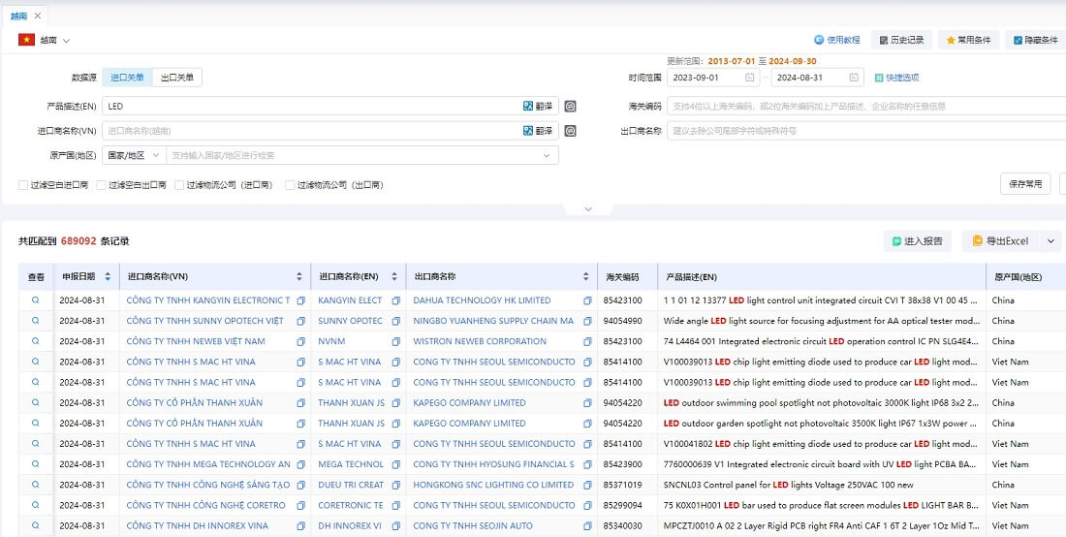Image resolution: width=1066 pixels, height=537 pixels.
Task: Close the 越南 tab
Action: pos(38,16)
